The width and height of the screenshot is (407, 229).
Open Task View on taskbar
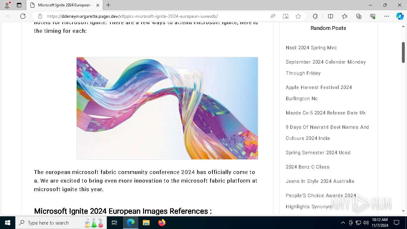114,223
